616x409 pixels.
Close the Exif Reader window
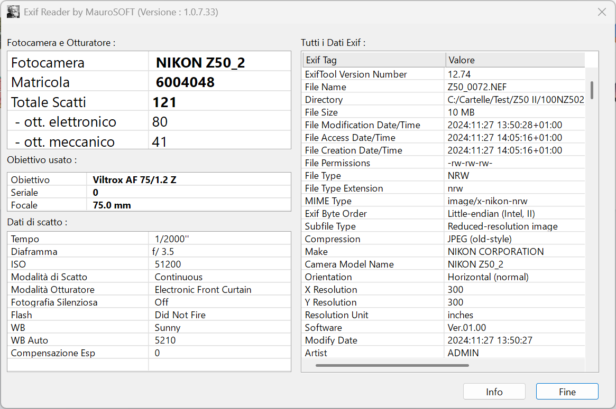tap(602, 12)
